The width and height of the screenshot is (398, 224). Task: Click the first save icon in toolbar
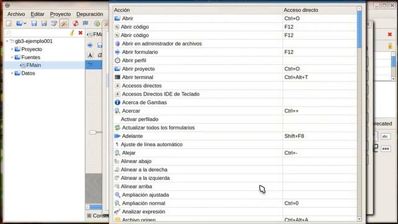(x=34, y=24)
